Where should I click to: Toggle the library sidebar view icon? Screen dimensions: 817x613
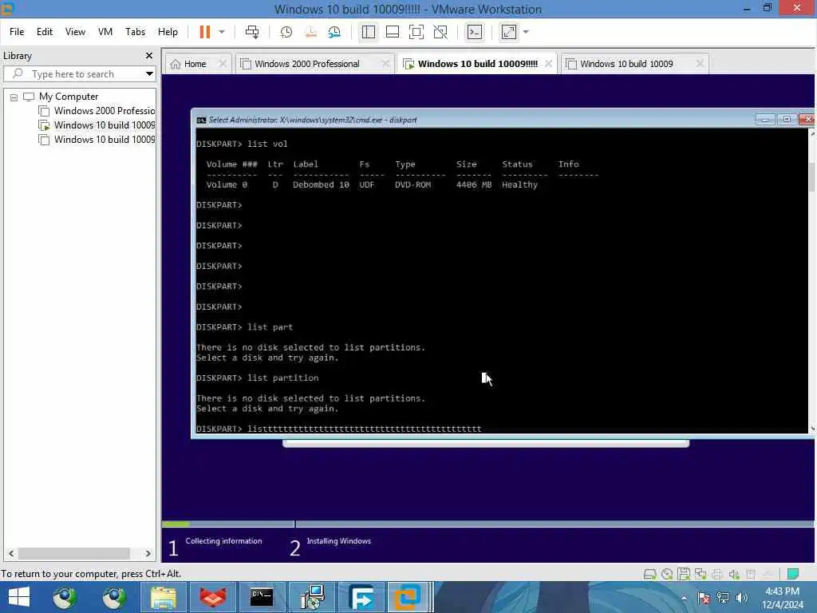pos(369,32)
